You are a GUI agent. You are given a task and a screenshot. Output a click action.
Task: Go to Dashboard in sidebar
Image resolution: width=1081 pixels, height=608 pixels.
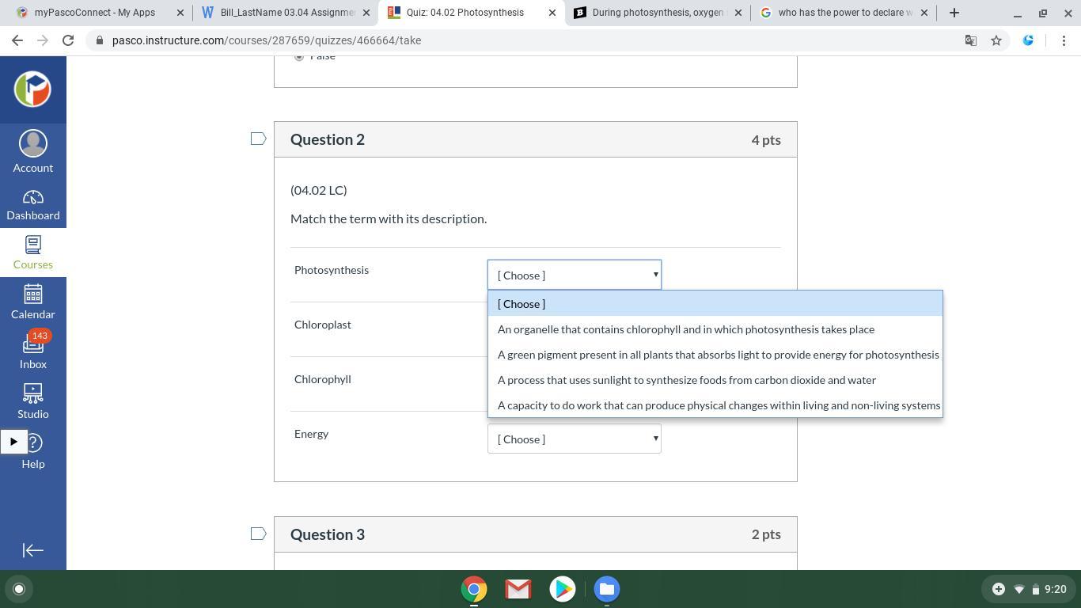32,205
